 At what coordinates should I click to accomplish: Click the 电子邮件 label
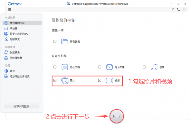120,67
